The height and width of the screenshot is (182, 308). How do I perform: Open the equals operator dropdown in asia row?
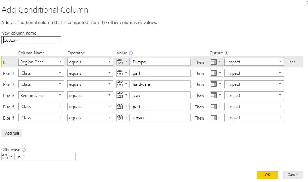coord(90,95)
